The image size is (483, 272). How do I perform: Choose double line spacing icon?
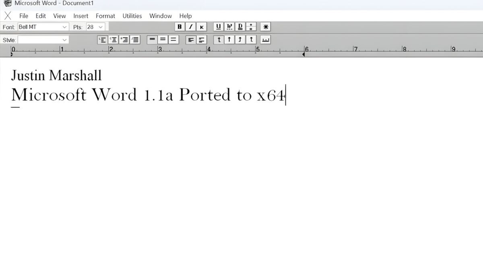click(x=173, y=39)
